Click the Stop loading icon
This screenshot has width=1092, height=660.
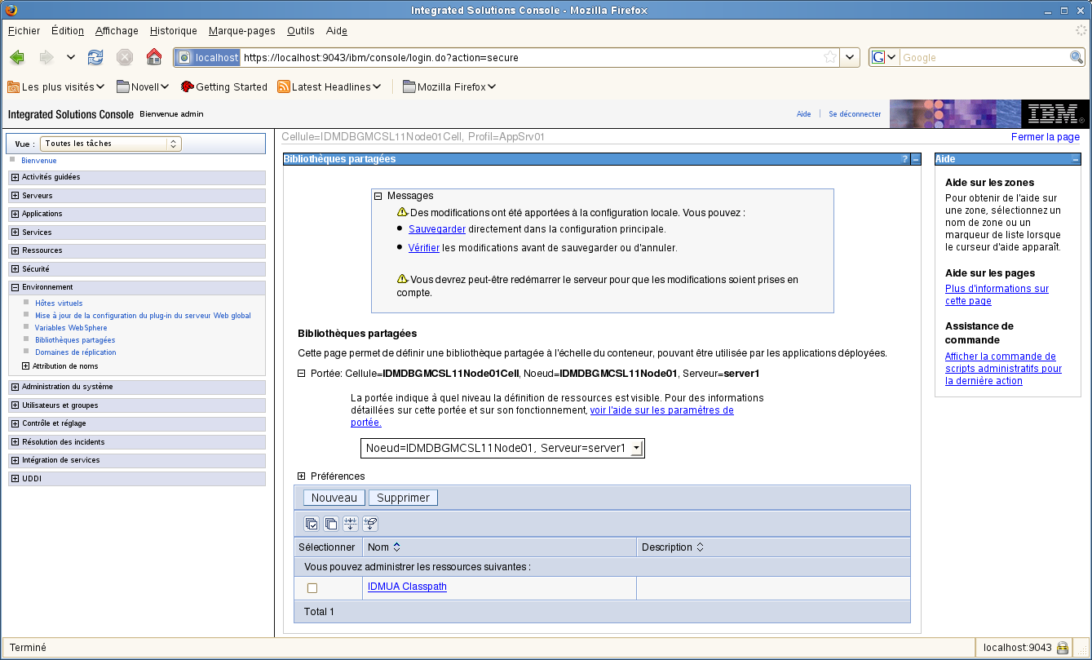[125, 57]
